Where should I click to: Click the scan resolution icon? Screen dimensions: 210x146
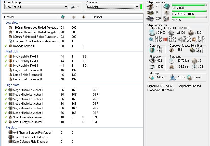[172, 67]
